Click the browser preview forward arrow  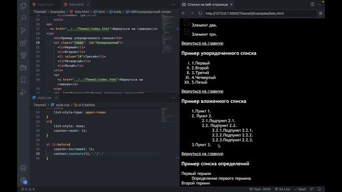[x=192, y=13]
